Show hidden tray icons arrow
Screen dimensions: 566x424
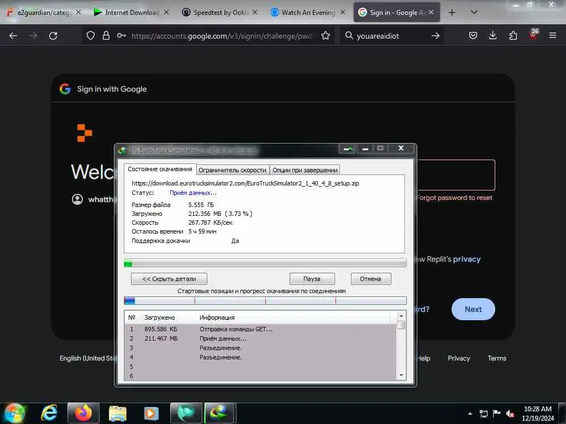pos(470,414)
